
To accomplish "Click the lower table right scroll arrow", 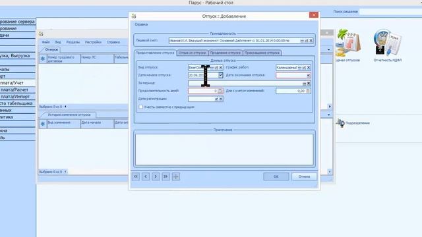I will click(330, 171).
